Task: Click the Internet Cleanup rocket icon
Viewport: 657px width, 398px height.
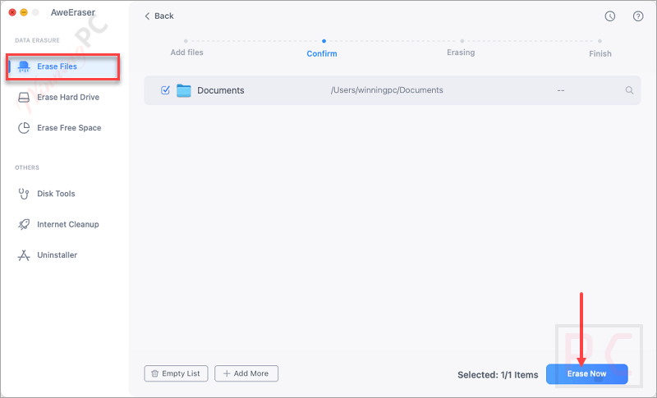Action: [x=24, y=224]
